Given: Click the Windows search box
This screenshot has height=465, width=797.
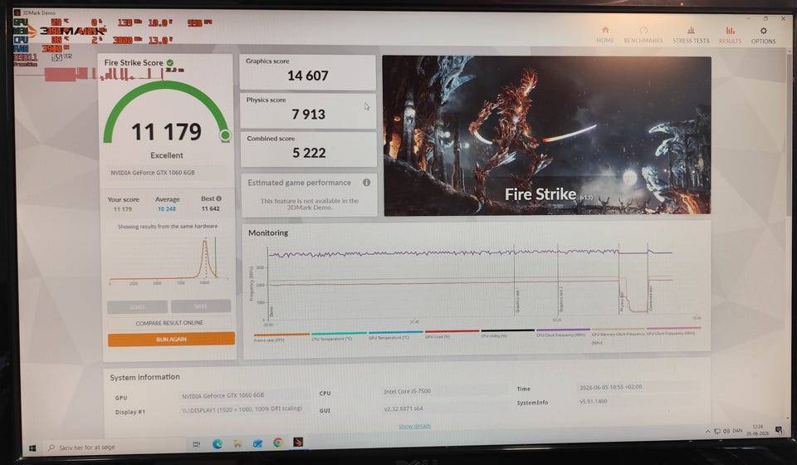Looking at the screenshot, I should coord(115,448).
